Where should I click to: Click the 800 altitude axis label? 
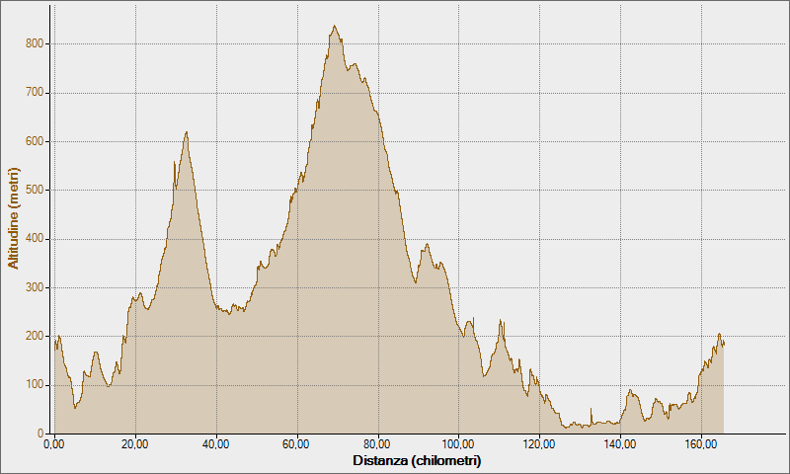coord(35,43)
